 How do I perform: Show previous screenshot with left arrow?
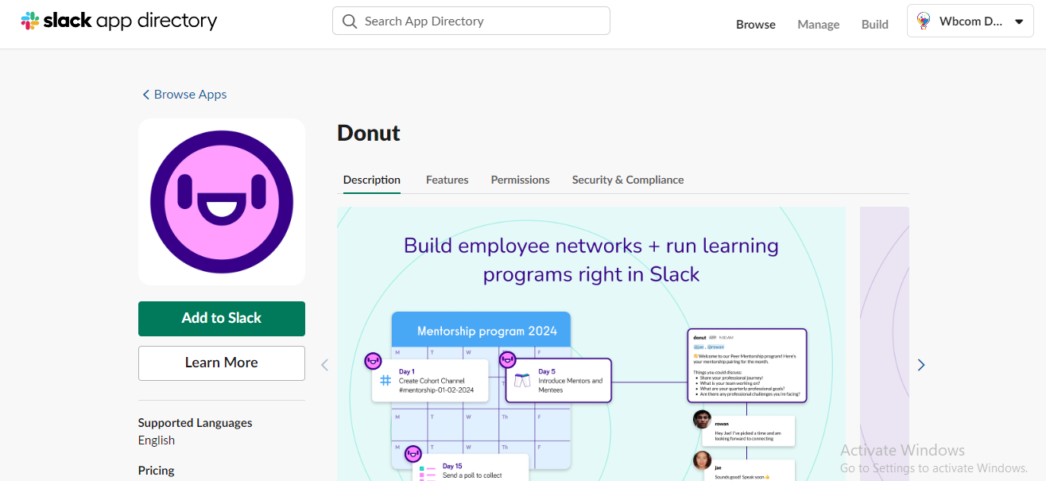coord(324,365)
